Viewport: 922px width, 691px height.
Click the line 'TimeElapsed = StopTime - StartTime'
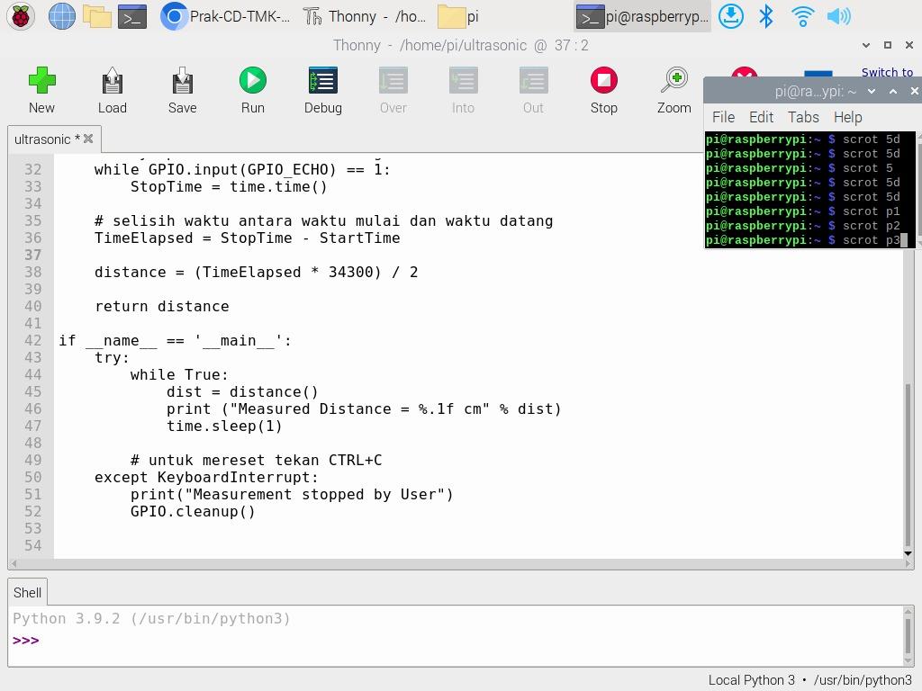click(x=247, y=238)
